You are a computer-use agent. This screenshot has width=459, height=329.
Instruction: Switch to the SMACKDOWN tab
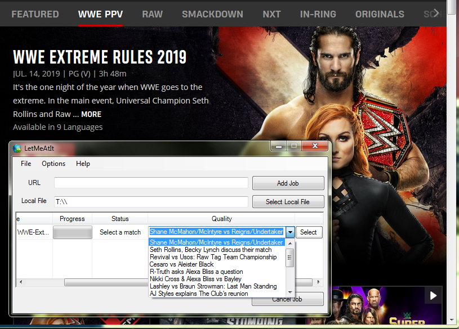click(212, 14)
